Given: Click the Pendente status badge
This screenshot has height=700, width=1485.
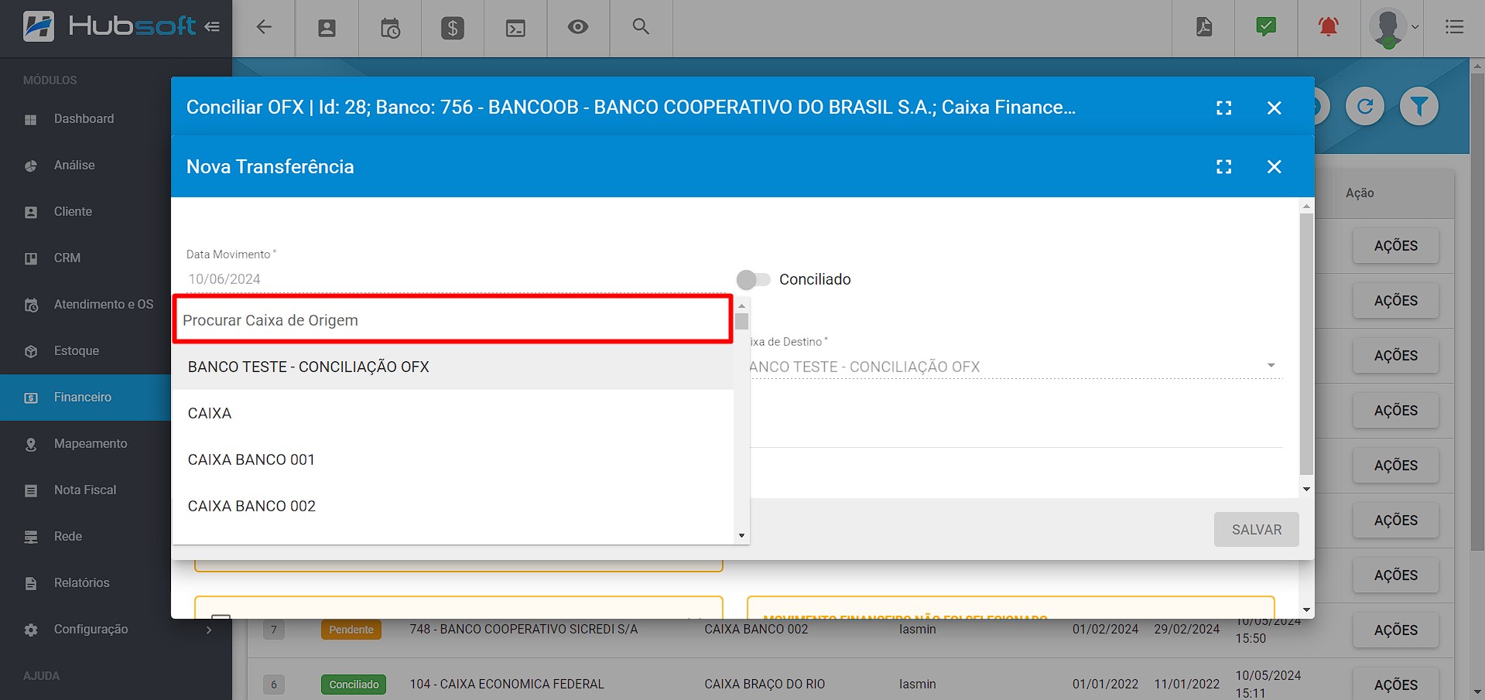Looking at the screenshot, I should click(x=351, y=630).
